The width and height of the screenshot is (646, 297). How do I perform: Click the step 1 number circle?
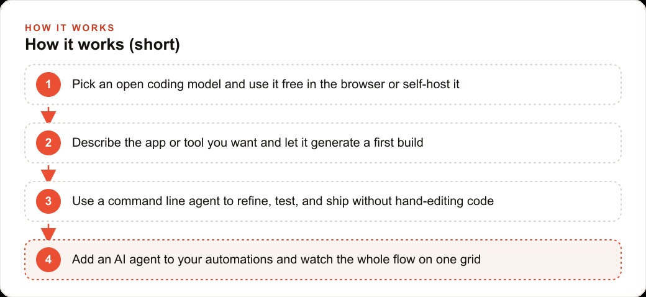[48, 85]
